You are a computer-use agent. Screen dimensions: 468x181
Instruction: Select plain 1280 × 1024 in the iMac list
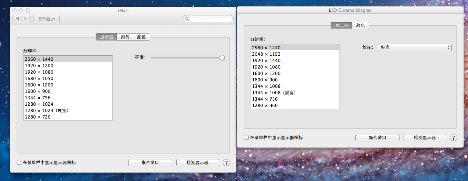pyautogui.click(x=68, y=104)
